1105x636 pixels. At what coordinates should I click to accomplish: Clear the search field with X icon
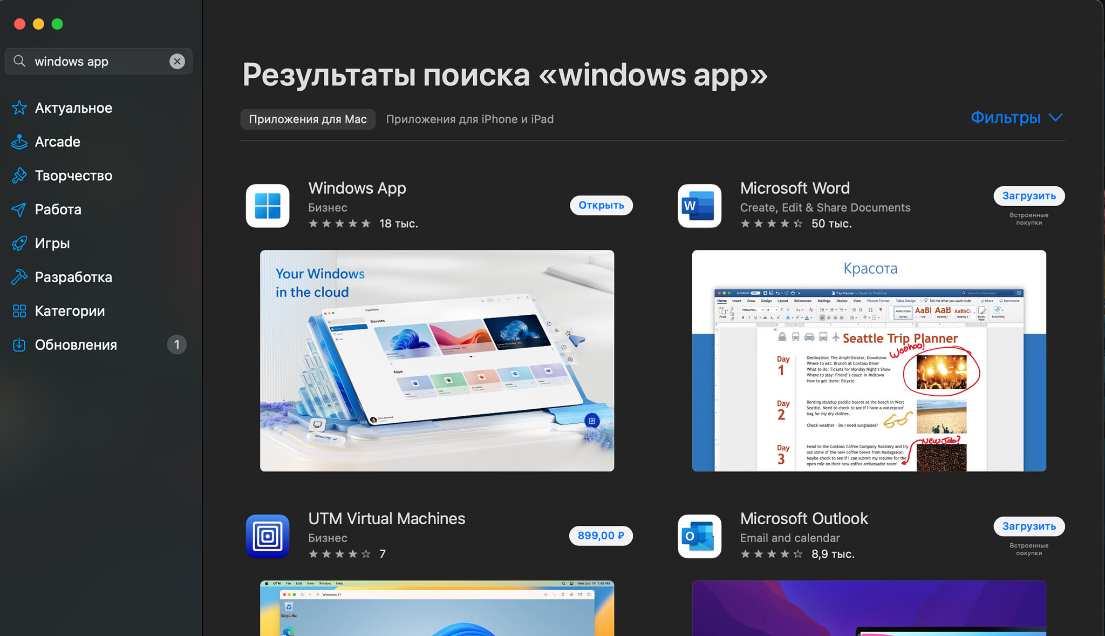(177, 62)
